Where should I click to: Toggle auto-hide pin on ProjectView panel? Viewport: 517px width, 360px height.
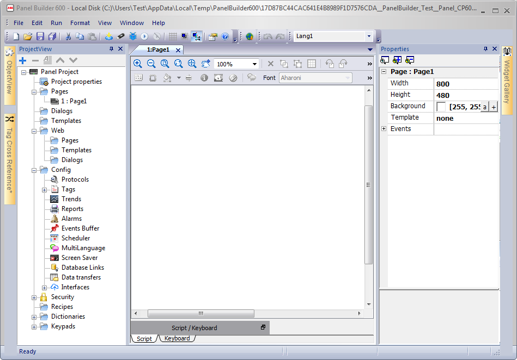click(112, 49)
